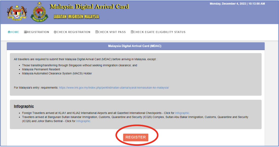
Task: Open the CHECK VISIT PASS menu text
Action: click(x=112, y=32)
